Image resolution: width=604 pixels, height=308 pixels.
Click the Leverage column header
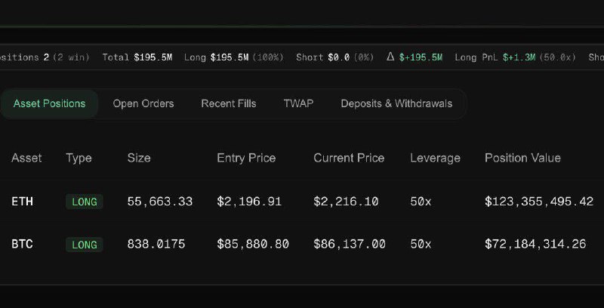pos(435,158)
